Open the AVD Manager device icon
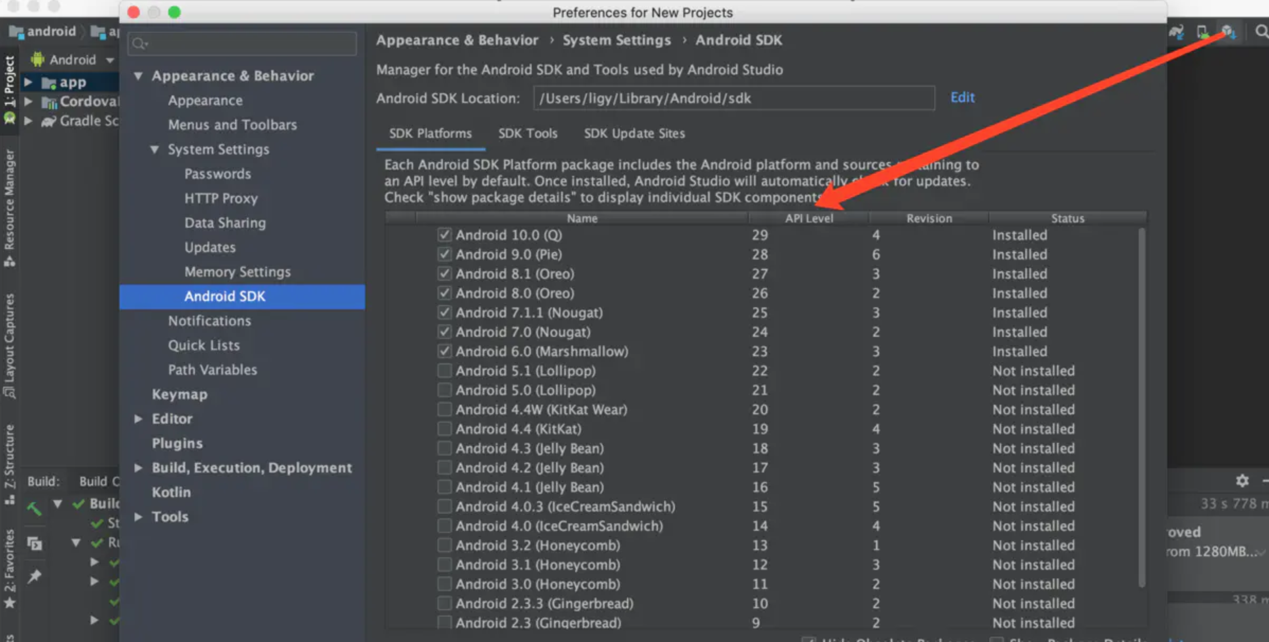This screenshot has height=642, width=1269. pos(1203,33)
